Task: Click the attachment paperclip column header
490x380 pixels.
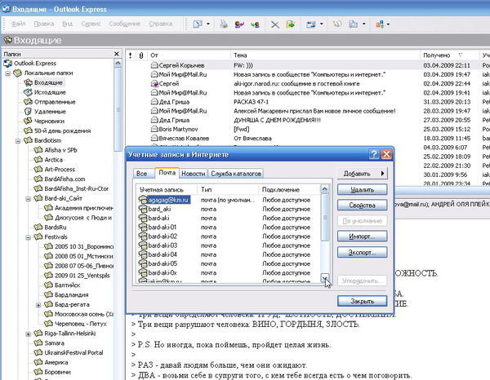Action: (141, 55)
